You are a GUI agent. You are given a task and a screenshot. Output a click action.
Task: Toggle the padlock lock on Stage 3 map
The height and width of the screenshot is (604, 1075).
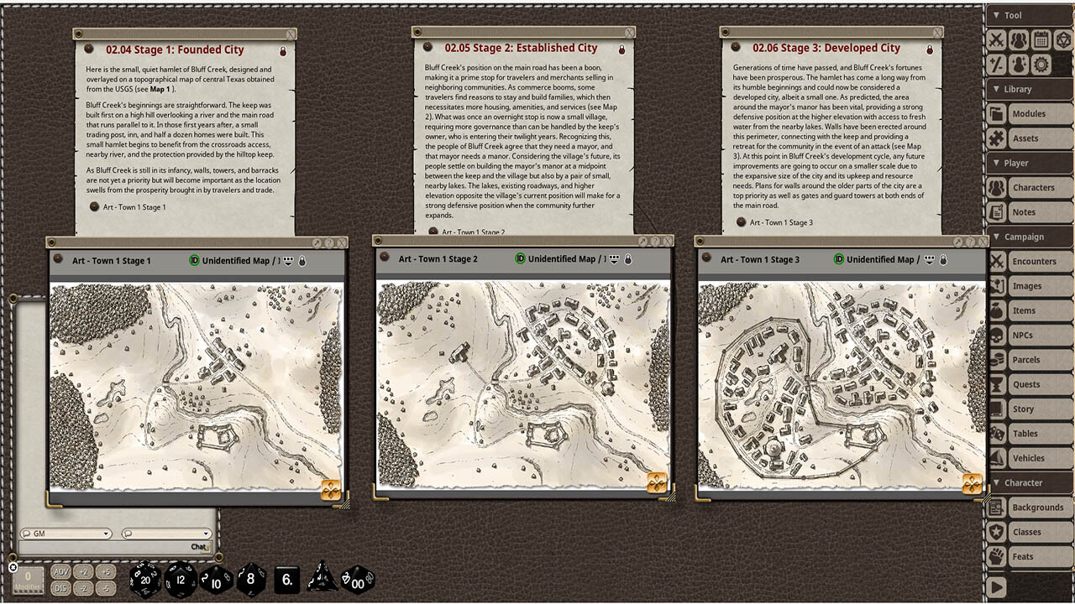943,259
